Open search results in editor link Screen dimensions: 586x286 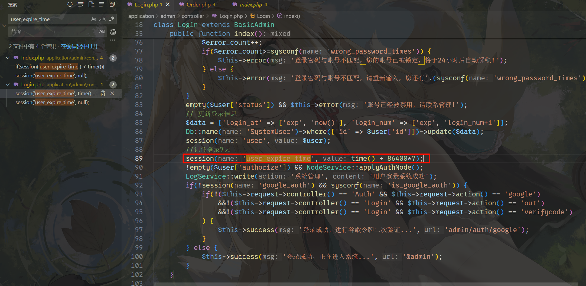pyautogui.click(x=79, y=46)
